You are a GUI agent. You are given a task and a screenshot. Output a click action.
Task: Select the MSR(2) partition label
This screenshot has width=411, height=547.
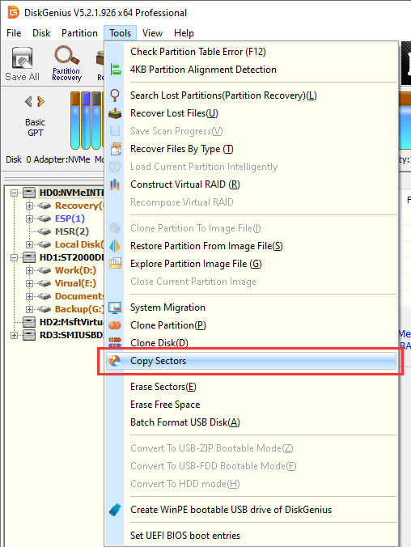coord(72,231)
